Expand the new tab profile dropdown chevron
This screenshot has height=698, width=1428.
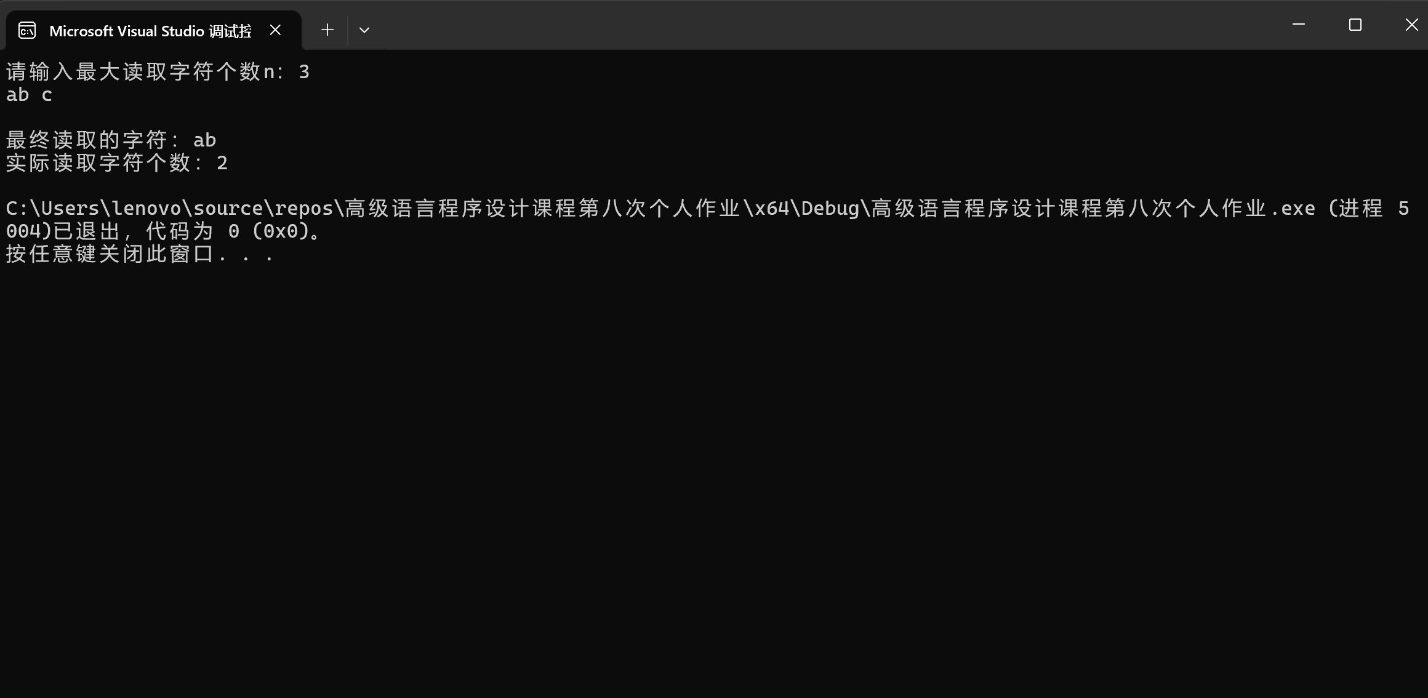(364, 30)
